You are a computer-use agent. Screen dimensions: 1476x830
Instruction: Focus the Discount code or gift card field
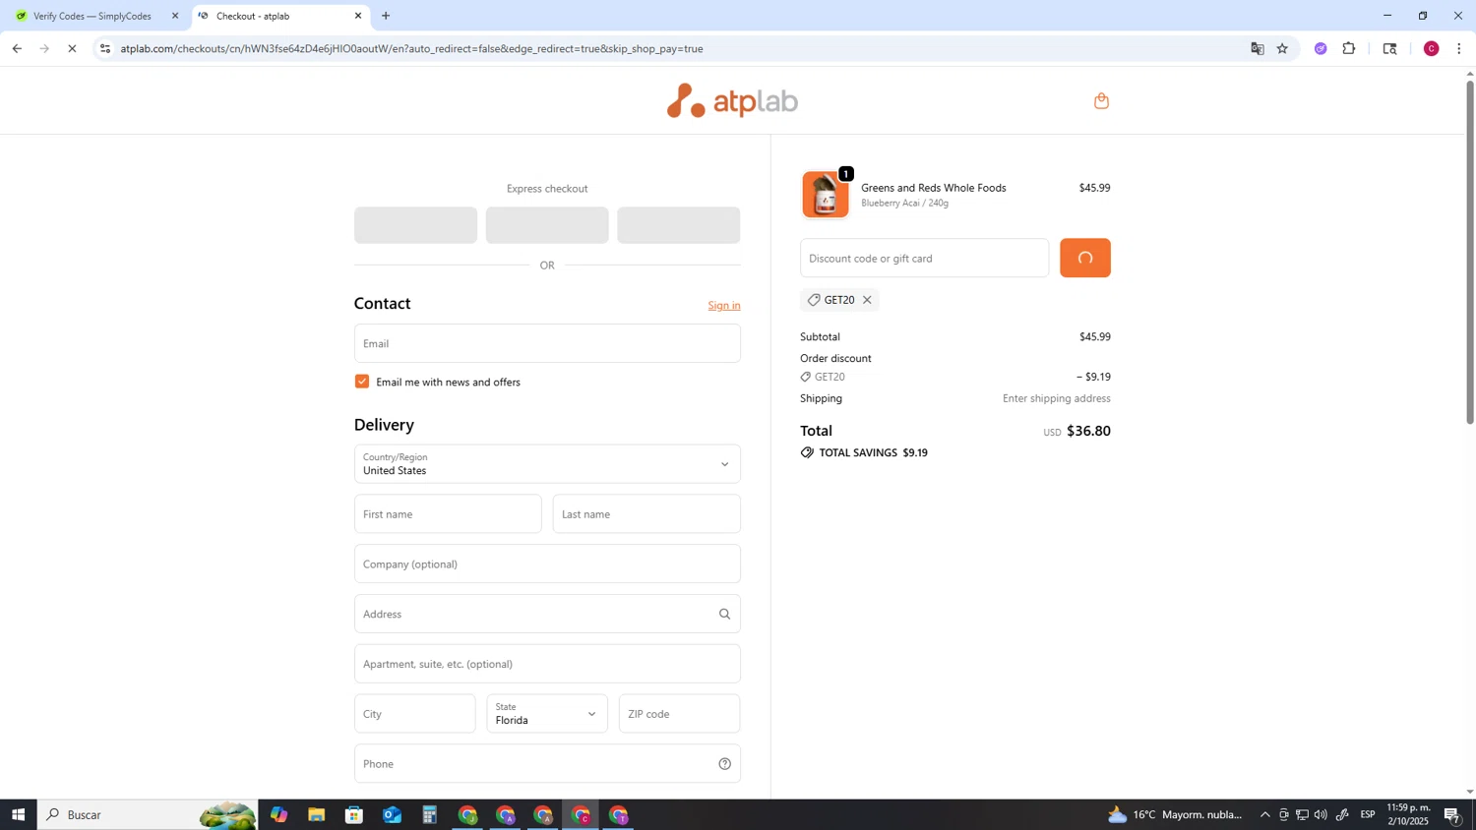point(924,258)
